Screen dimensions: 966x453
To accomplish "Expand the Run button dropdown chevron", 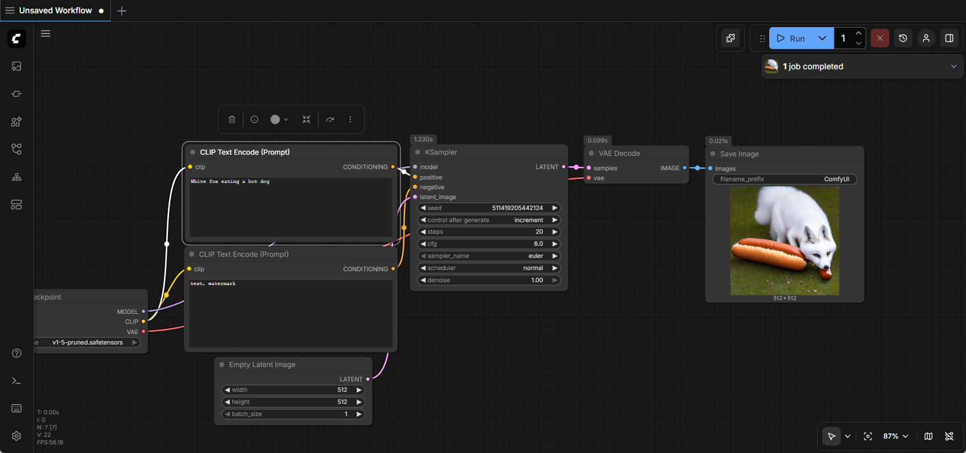I will 822,38.
